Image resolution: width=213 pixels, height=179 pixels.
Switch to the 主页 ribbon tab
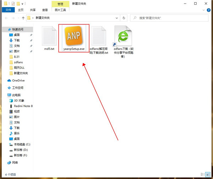[x=21, y=10]
